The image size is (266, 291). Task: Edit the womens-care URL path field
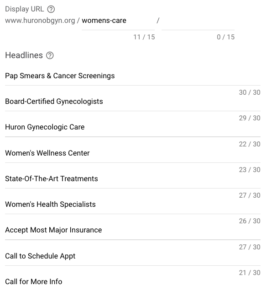(118, 21)
